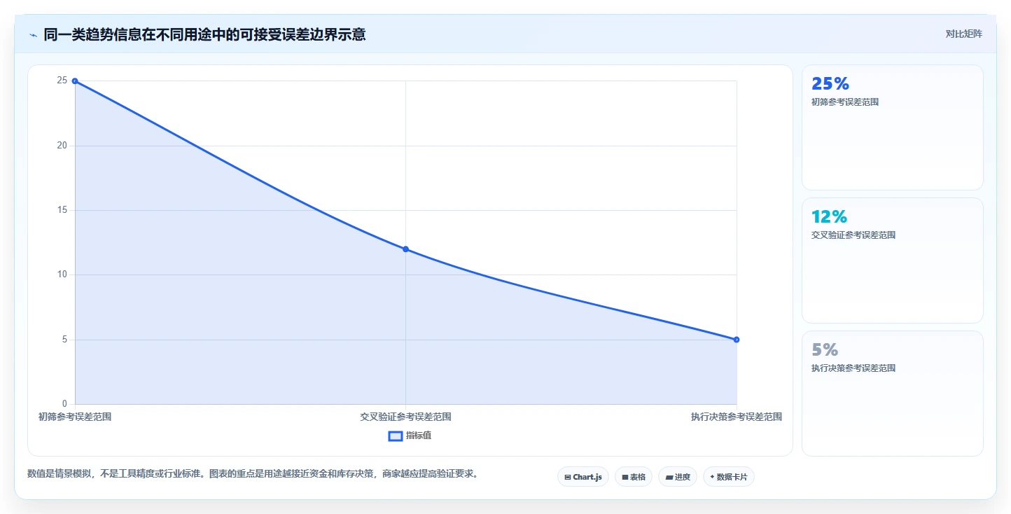Click the 进度 tag pill
The height and width of the screenshot is (514, 1011).
pos(677,477)
